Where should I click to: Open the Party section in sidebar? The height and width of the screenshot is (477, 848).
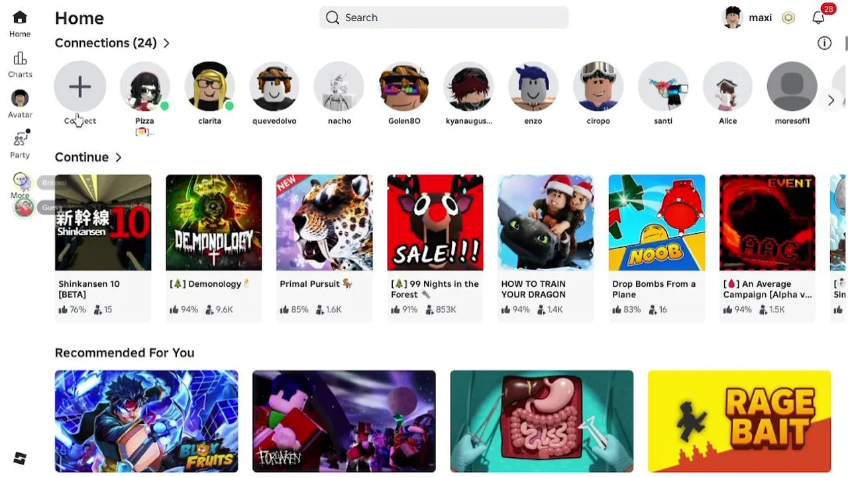click(x=20, y=144)
